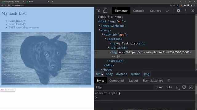The height and width of the screenshot is (110, 197).
Task: Close the Running ReactPy browser tab
Action: click(x=24, y=2)
